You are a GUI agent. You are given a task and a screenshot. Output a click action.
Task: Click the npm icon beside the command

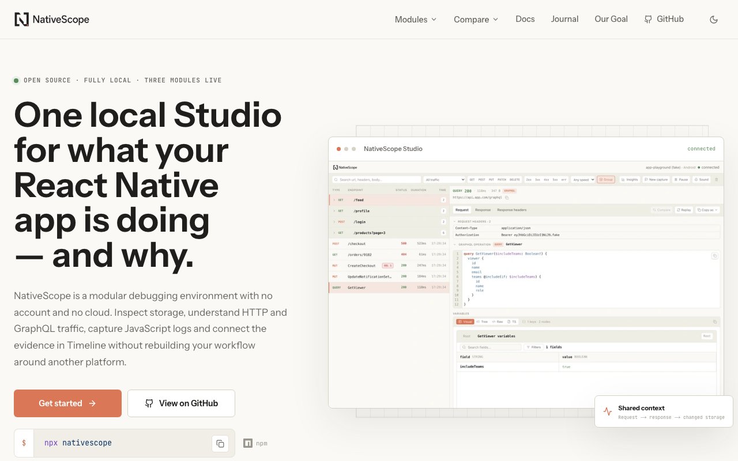[248, 443]
